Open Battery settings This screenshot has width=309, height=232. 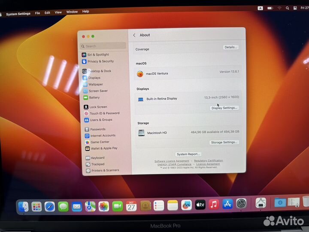click(x=92, y=98)
